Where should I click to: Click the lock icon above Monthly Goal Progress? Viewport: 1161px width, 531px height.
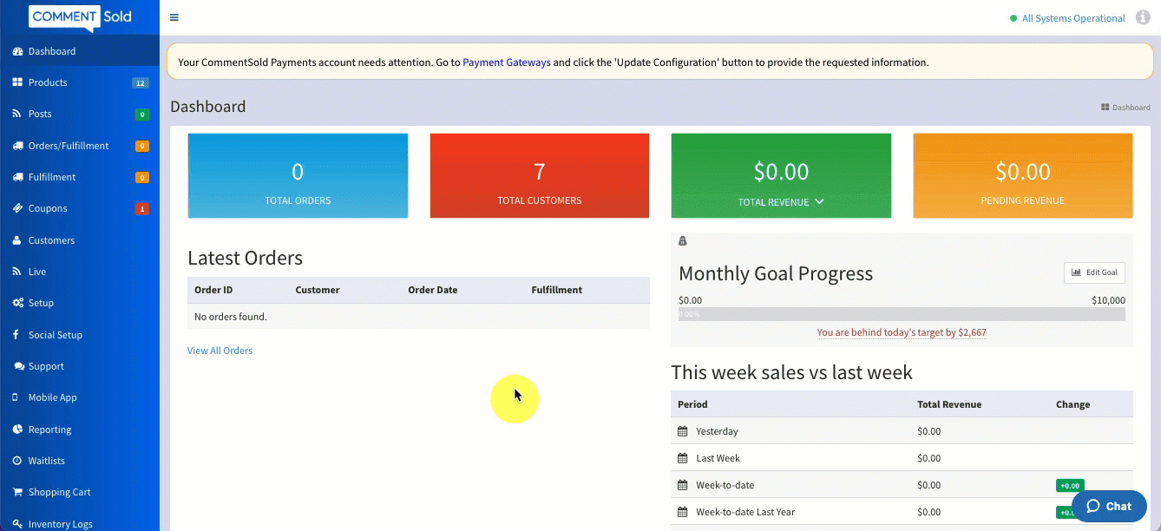[x=682, y=241]
